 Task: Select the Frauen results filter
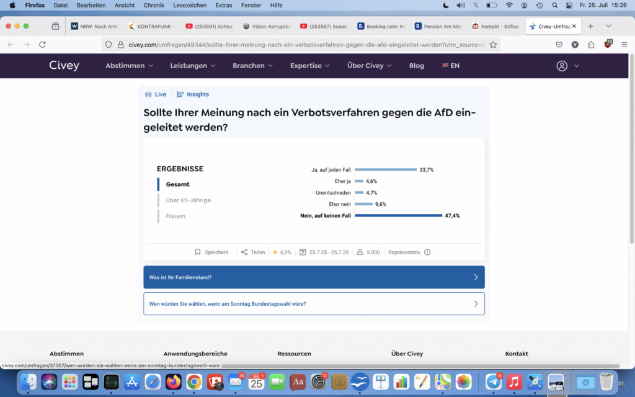coord(175,216)
